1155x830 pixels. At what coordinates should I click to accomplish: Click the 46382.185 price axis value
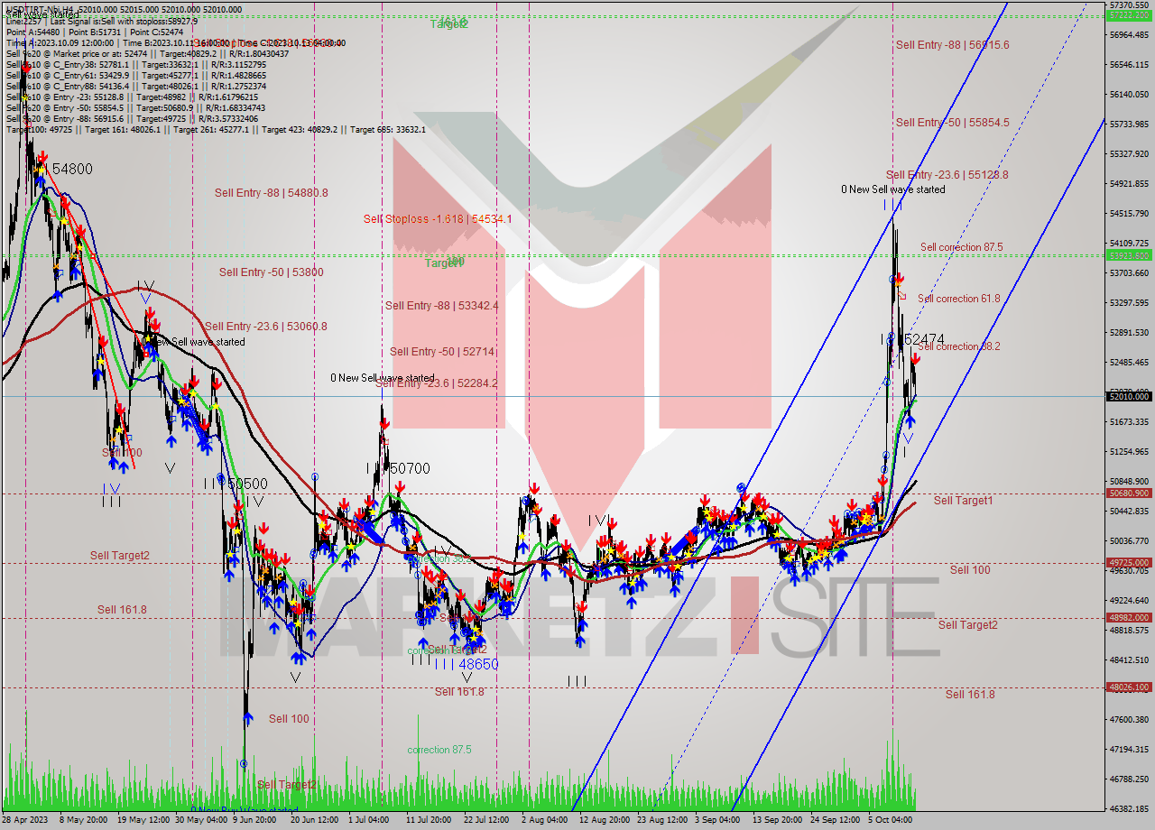(1129, 809)
